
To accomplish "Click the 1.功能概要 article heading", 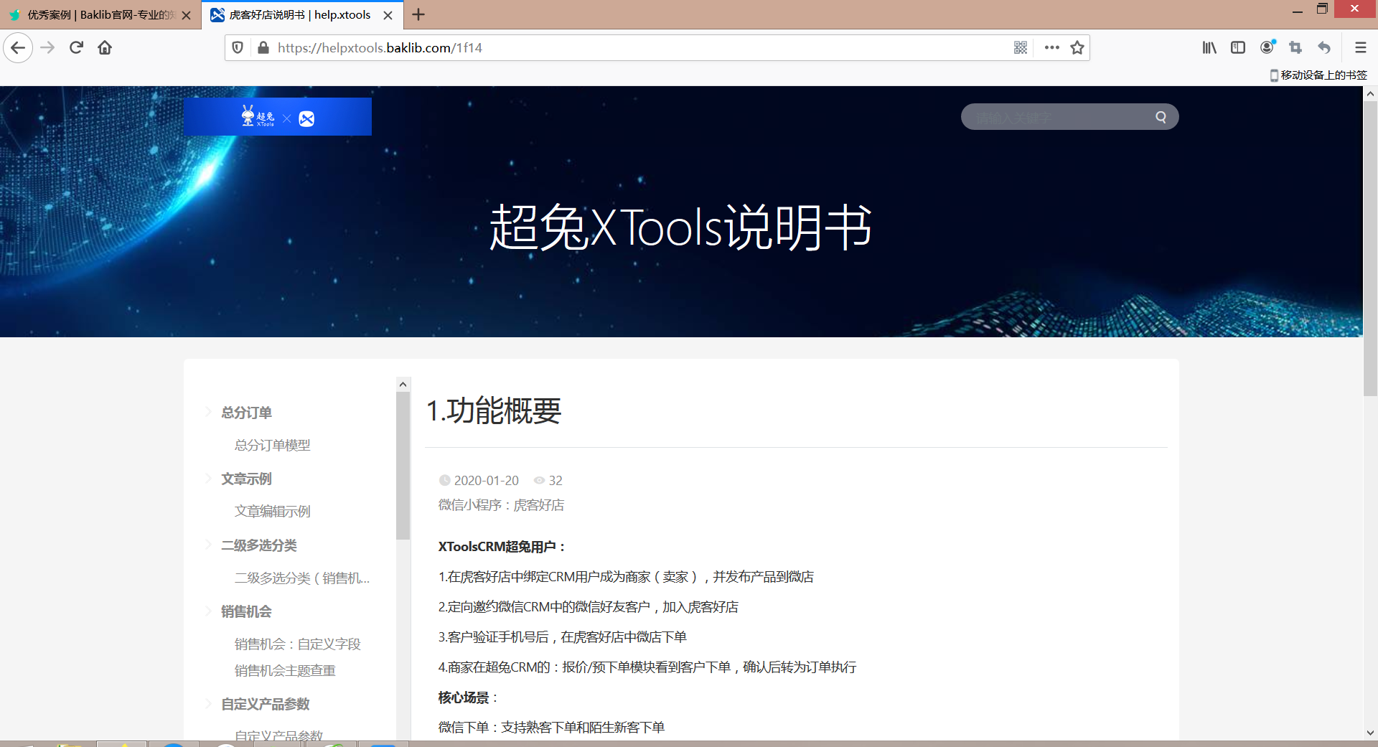I will click(x=494, y=410).
